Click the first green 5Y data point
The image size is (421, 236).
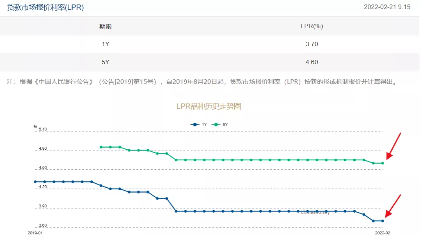tap(101, 147)
